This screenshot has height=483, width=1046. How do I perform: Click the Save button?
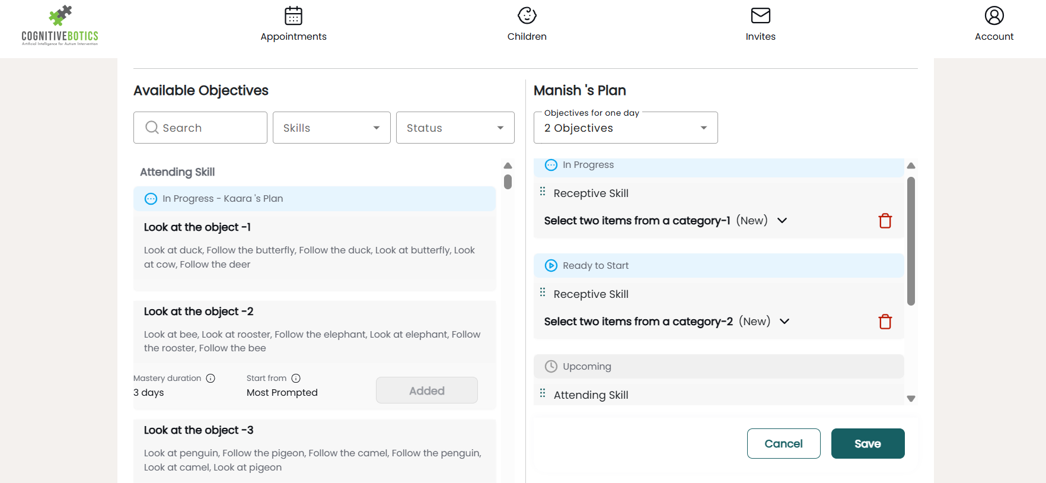pos(868,444)
